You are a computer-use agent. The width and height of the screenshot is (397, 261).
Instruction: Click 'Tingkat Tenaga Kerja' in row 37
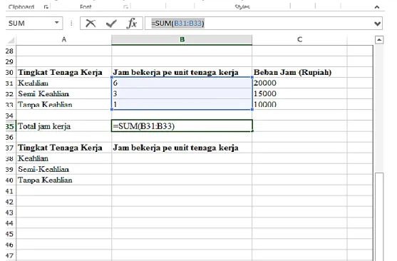tap(64, 148)
